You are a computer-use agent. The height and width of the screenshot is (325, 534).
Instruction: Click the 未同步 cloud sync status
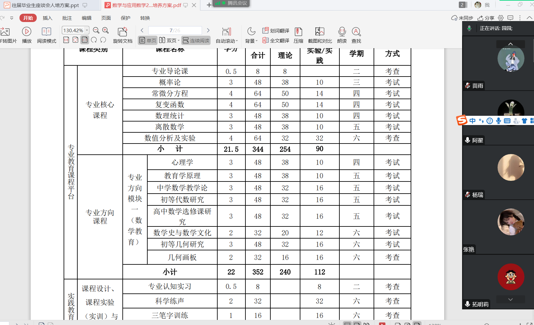point(462,18)
